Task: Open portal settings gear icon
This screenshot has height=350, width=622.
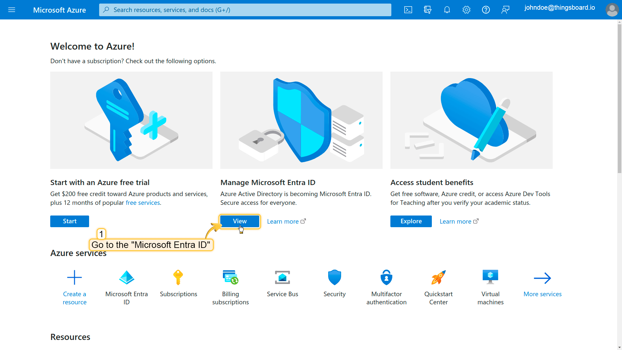Action: pos(466,10)
